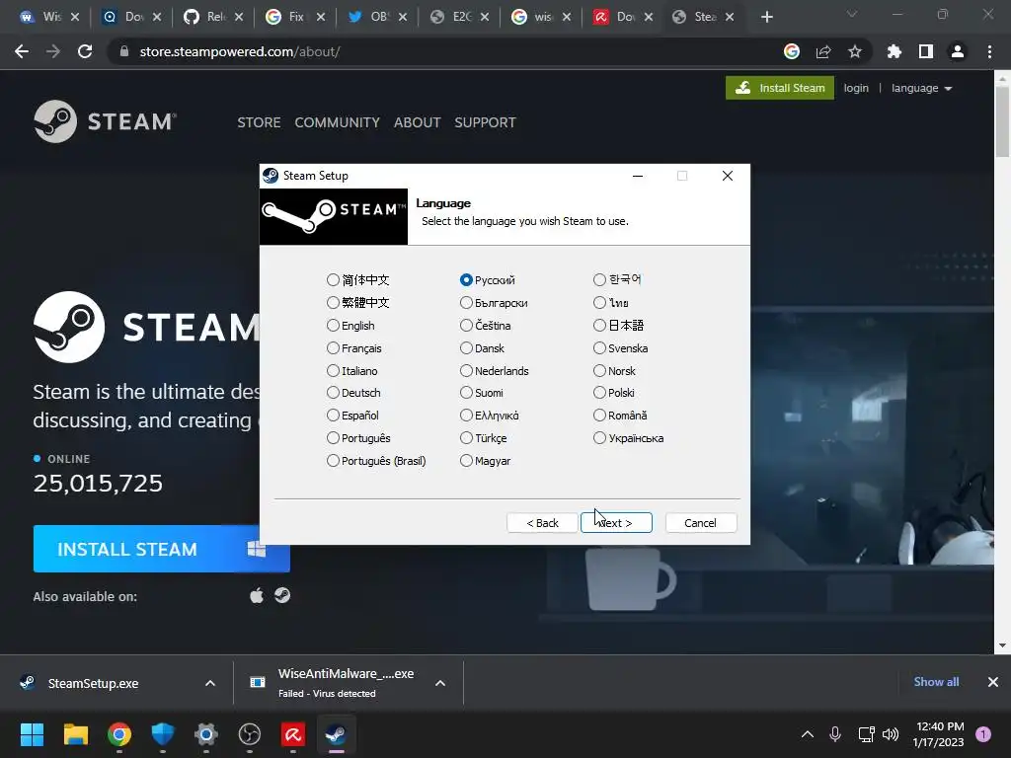
Task: Open File Explorer from taskbar
Action: click(x=75, y=734)
